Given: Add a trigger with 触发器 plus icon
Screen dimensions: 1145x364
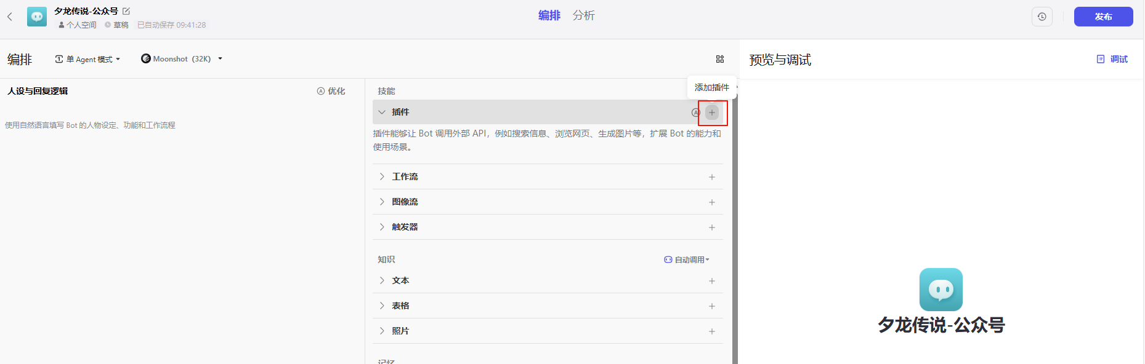Looking at the screenshot, I should pyautogui.click(x=711, y=228).
